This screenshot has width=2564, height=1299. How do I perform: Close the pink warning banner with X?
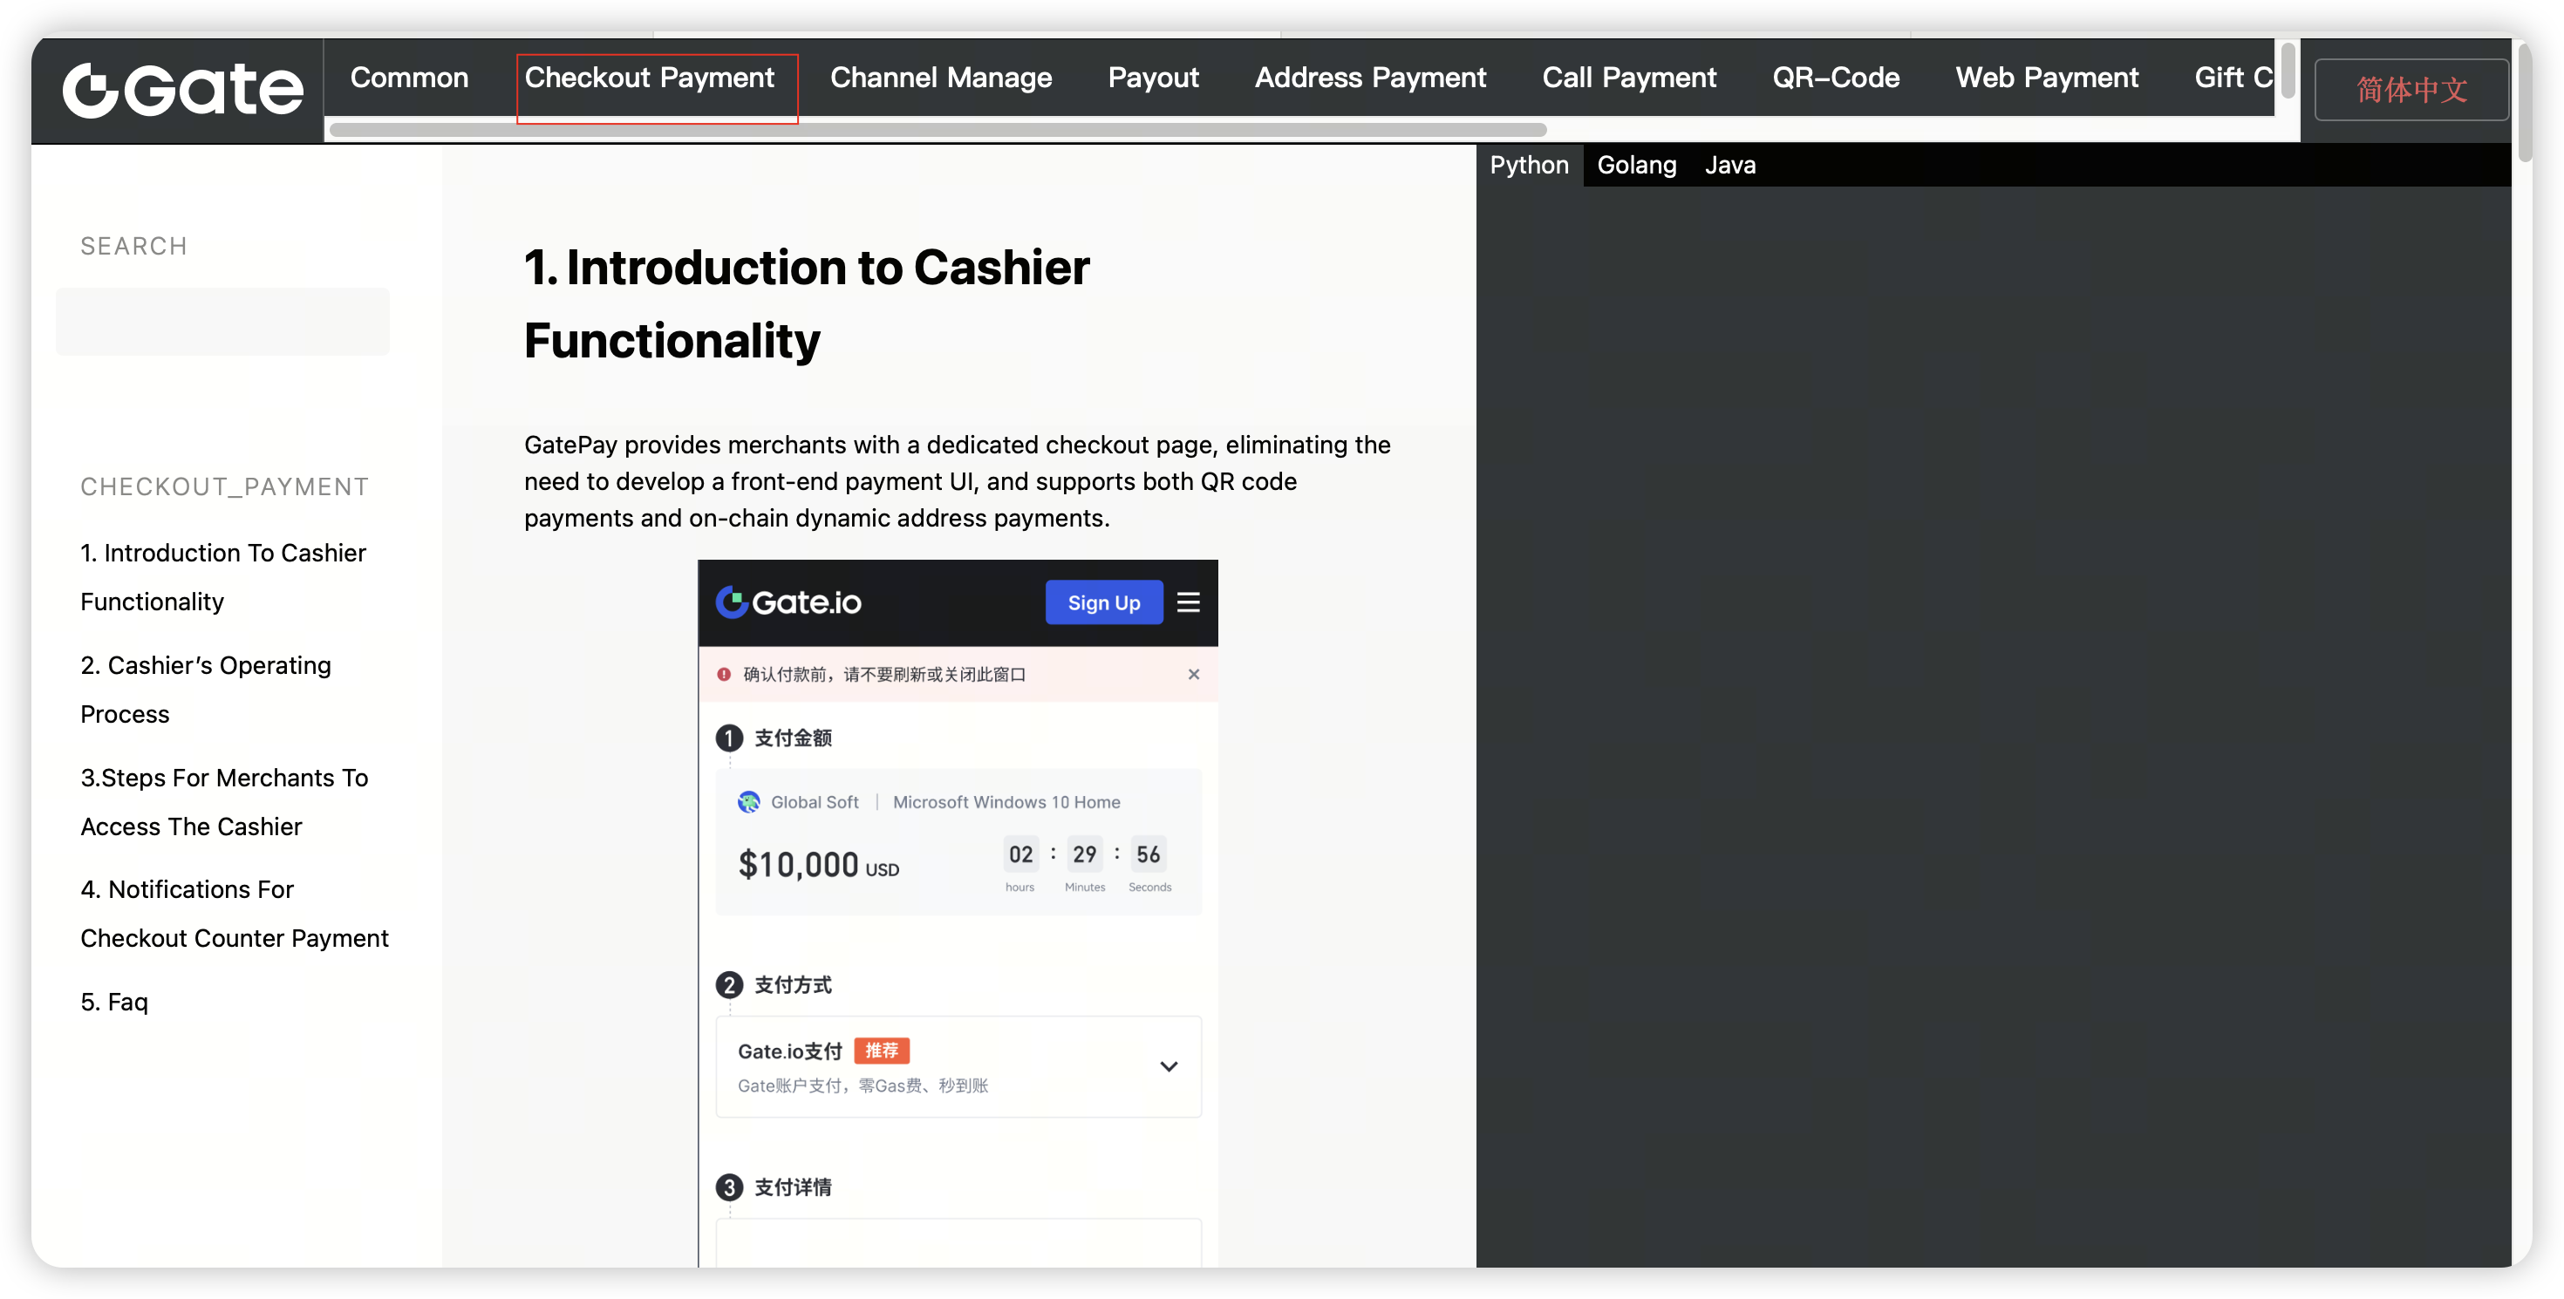[x=1193, y=675]
